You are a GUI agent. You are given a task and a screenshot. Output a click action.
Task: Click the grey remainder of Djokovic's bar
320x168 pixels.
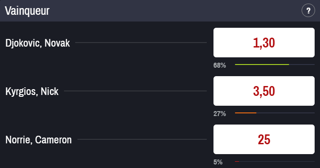302,65
